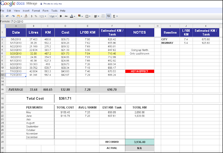Open the 123 number format dropdown
The width and height of the screenshot is (223, 153).
click(43, 16)
